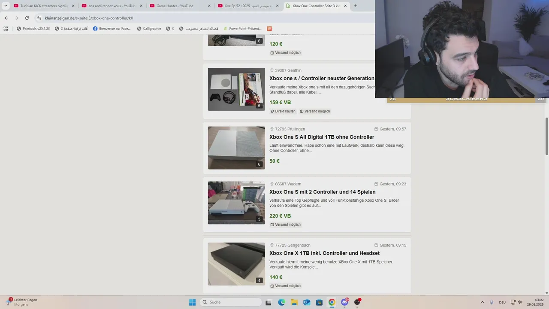Click the taskbar Suche search box

[x=231, y=302]
